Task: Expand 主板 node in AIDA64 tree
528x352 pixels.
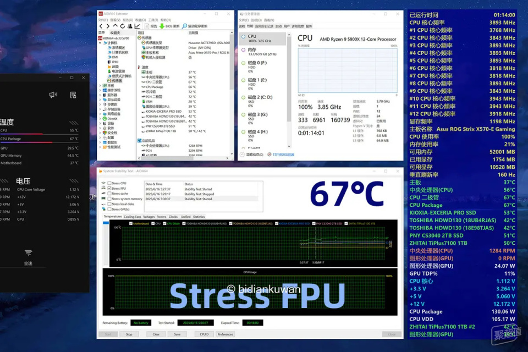Action: (x=100, y=86)
